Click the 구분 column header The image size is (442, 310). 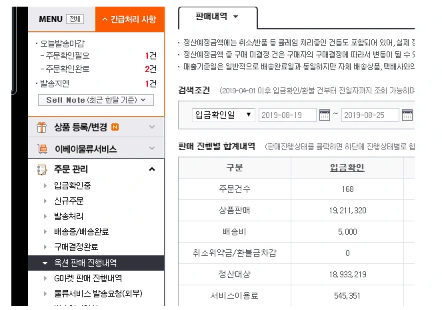coord(235,168)
